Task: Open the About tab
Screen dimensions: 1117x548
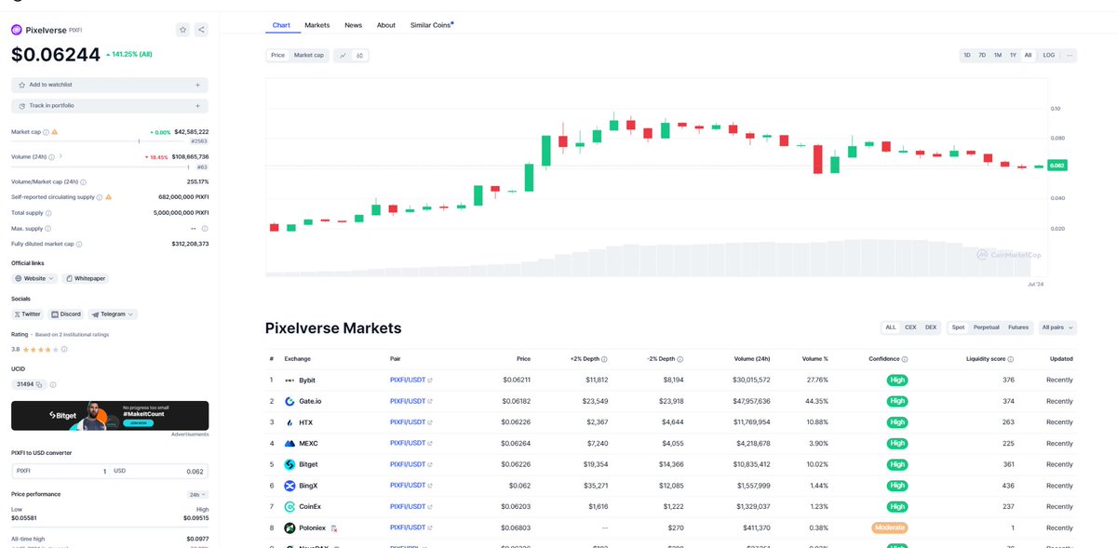Action: (386, 25)
